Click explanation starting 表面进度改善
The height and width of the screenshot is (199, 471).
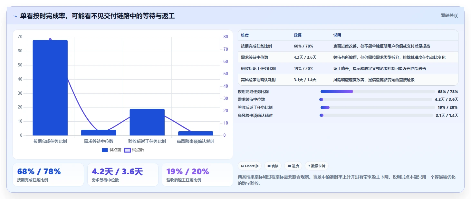click(382, 46)
